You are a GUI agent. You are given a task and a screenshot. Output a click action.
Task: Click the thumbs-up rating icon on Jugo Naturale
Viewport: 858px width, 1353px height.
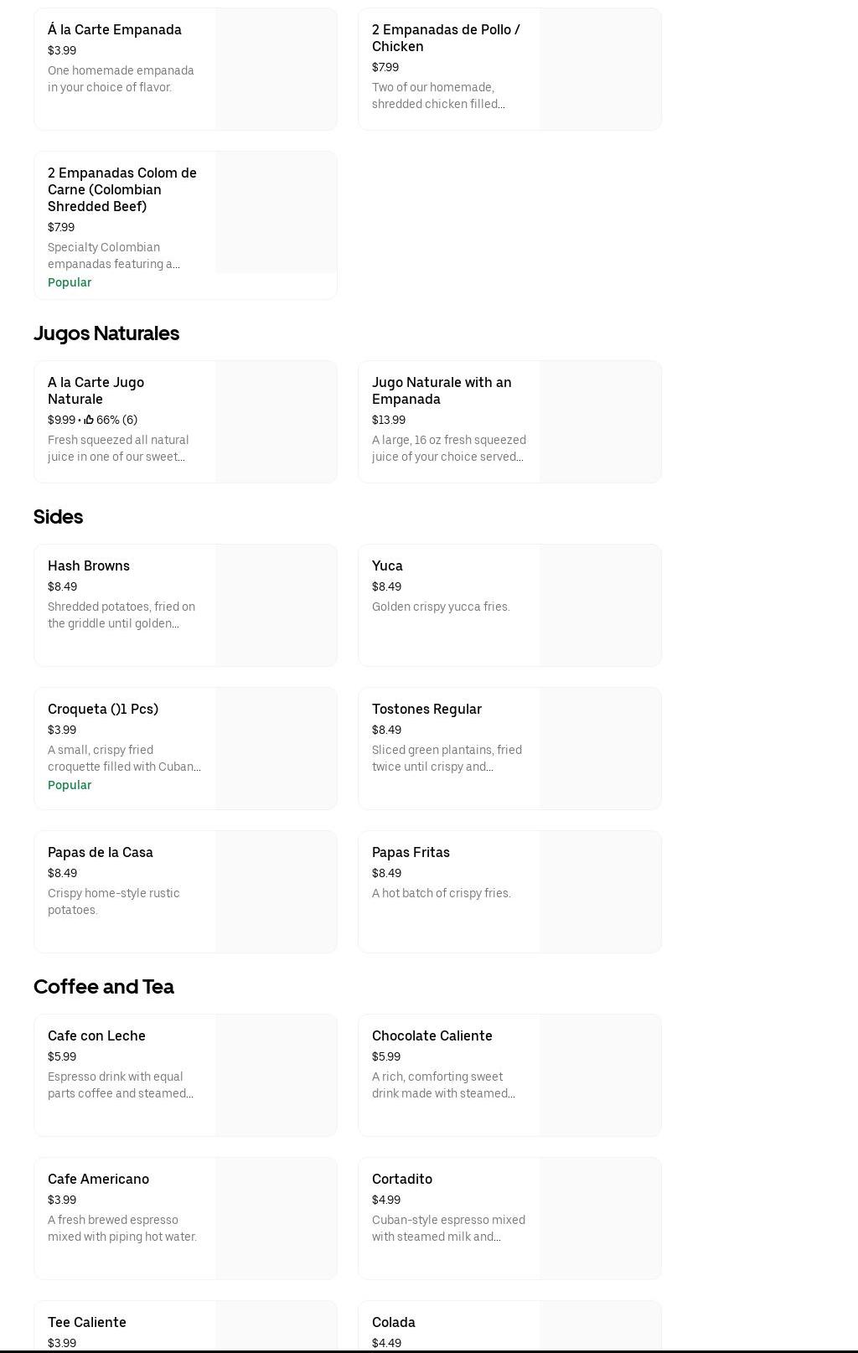89,420
